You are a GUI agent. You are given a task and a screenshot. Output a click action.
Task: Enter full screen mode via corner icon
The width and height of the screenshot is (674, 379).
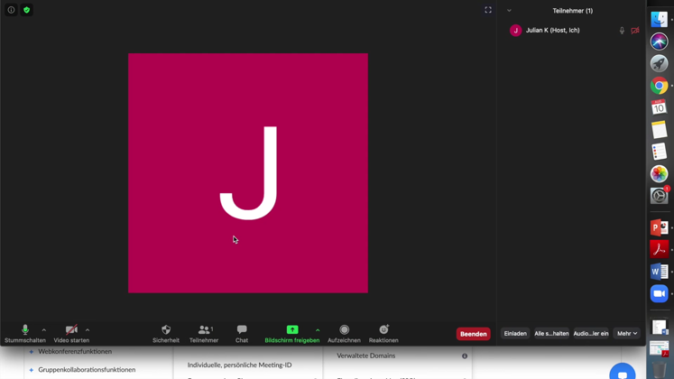coord(488,10)
